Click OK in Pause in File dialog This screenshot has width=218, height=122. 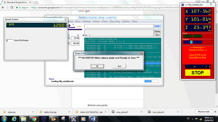[x=97, y=66]
